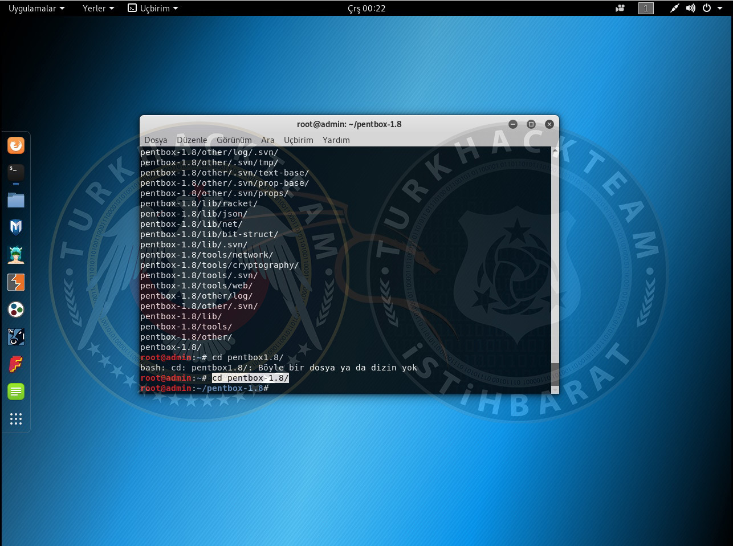The image size is (733, 546).
Task: Click the line pentbox-1.8/lib/.svn/
Action: click(x=194, y=245)
